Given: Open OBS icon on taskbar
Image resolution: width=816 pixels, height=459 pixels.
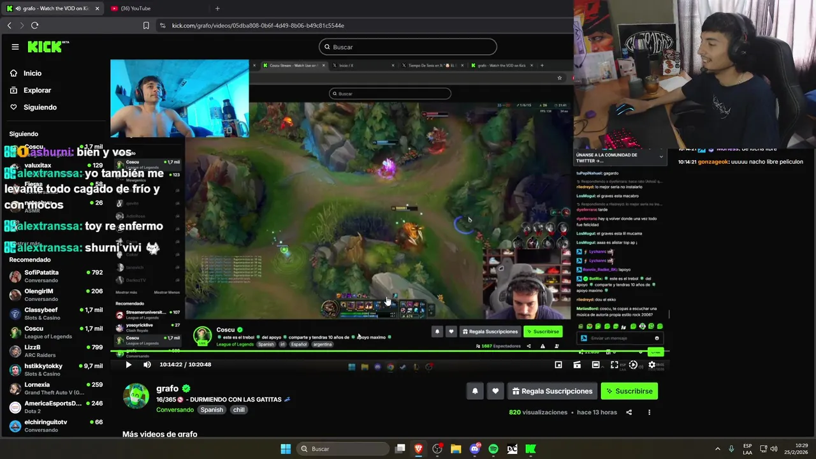Looking at the screenshot, I should pos(437,449).
